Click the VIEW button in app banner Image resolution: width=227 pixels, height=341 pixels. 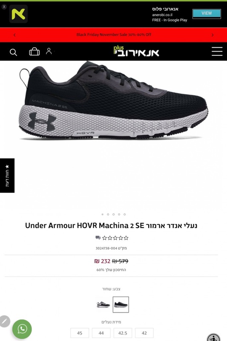click(207, 14)
